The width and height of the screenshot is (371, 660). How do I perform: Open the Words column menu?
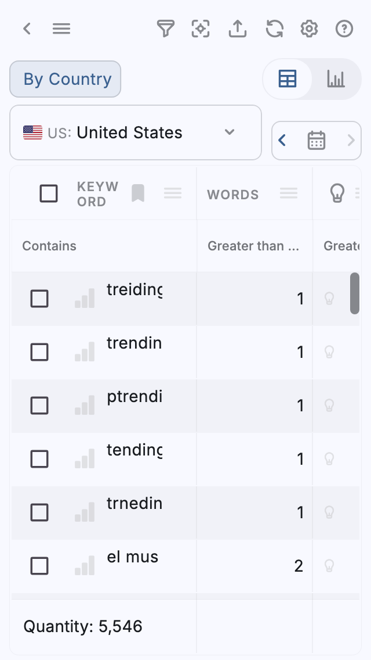(x=289, y=193)
